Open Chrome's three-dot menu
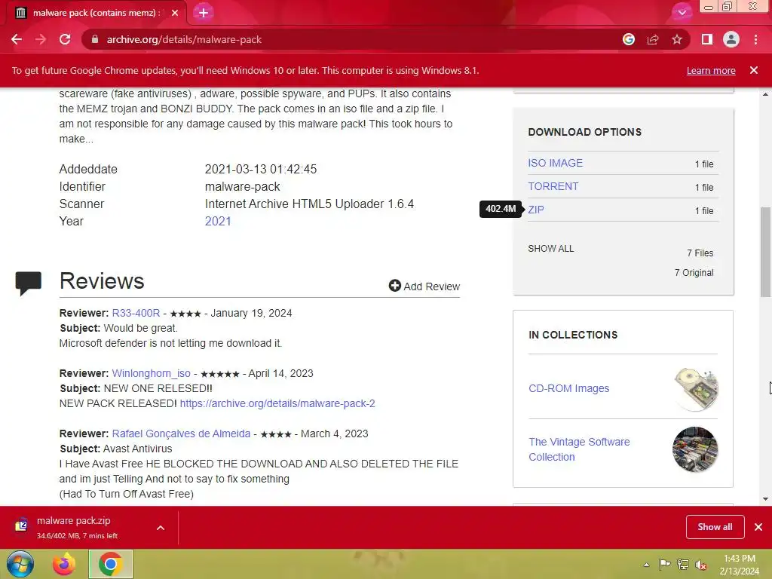The height and width of the screenshot is (579, 772). point(755,39)
